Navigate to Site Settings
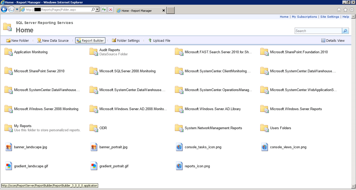Screen dimensions: 356x190 pos(330,16)
